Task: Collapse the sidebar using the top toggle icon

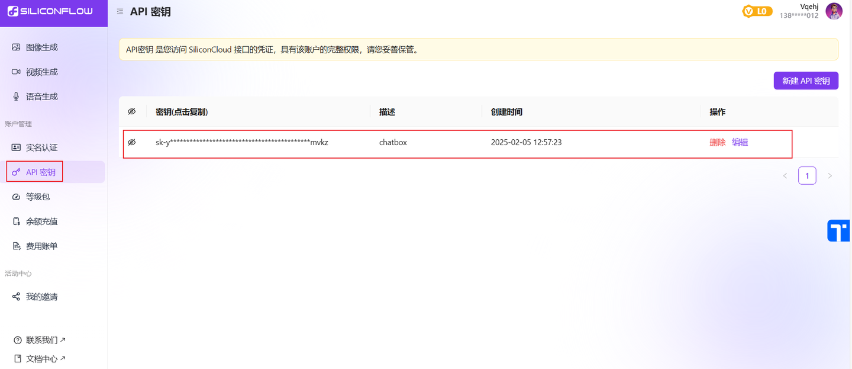Action: 119,11
